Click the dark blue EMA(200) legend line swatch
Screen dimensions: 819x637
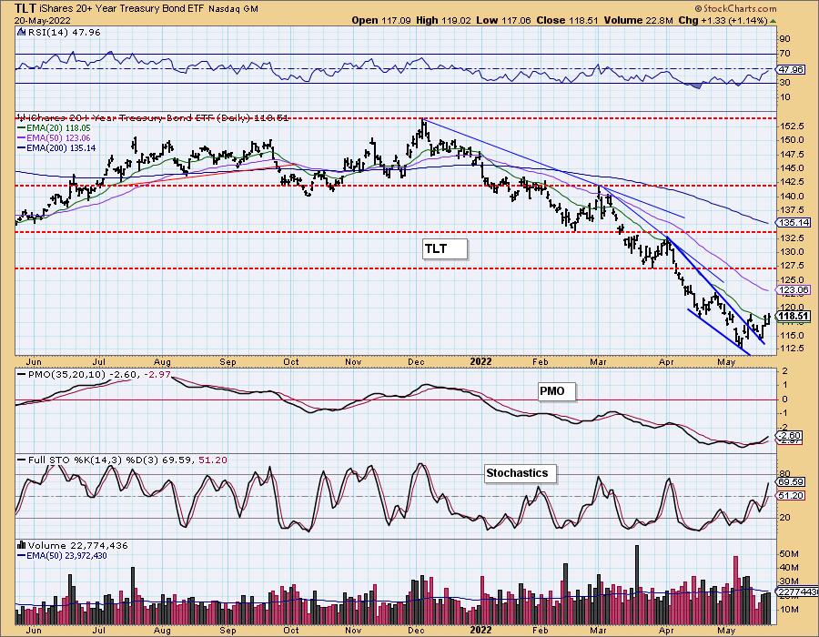click(x=22, y=148)
